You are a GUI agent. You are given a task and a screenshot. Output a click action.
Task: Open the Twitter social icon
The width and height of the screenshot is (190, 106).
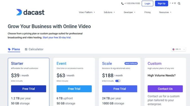[x=172, y=3]
